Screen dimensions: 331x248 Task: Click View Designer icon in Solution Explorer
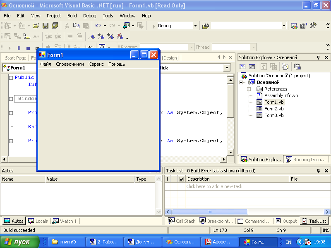point(252,67)
